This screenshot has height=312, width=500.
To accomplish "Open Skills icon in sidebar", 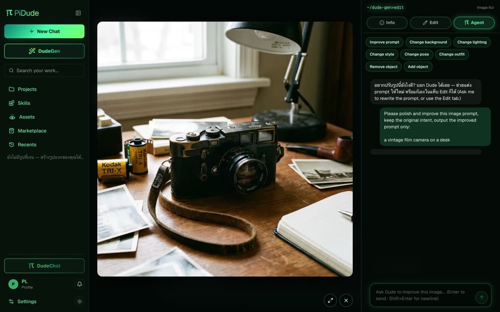I will pyautogui.click(x=12, y=103).
